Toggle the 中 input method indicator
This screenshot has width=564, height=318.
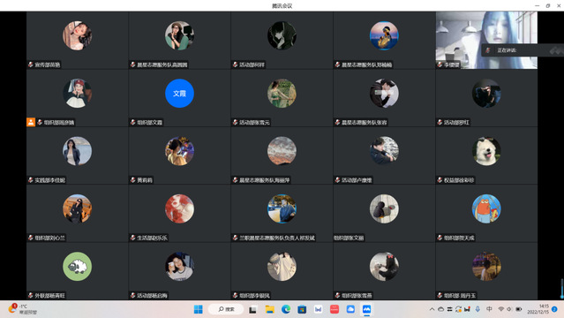(x=489, y=309)
